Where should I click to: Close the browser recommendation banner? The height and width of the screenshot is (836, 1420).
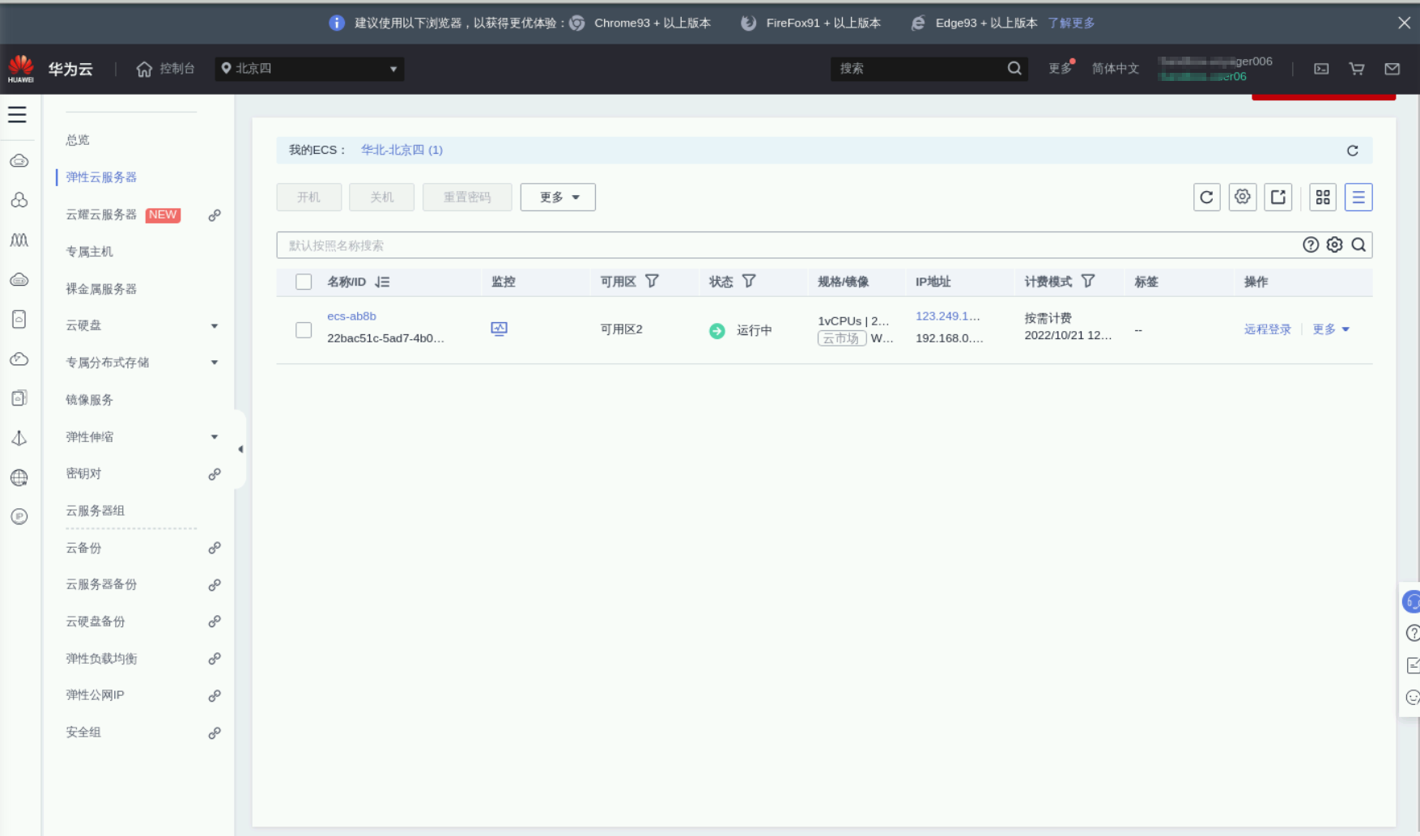coord(1404,23)
